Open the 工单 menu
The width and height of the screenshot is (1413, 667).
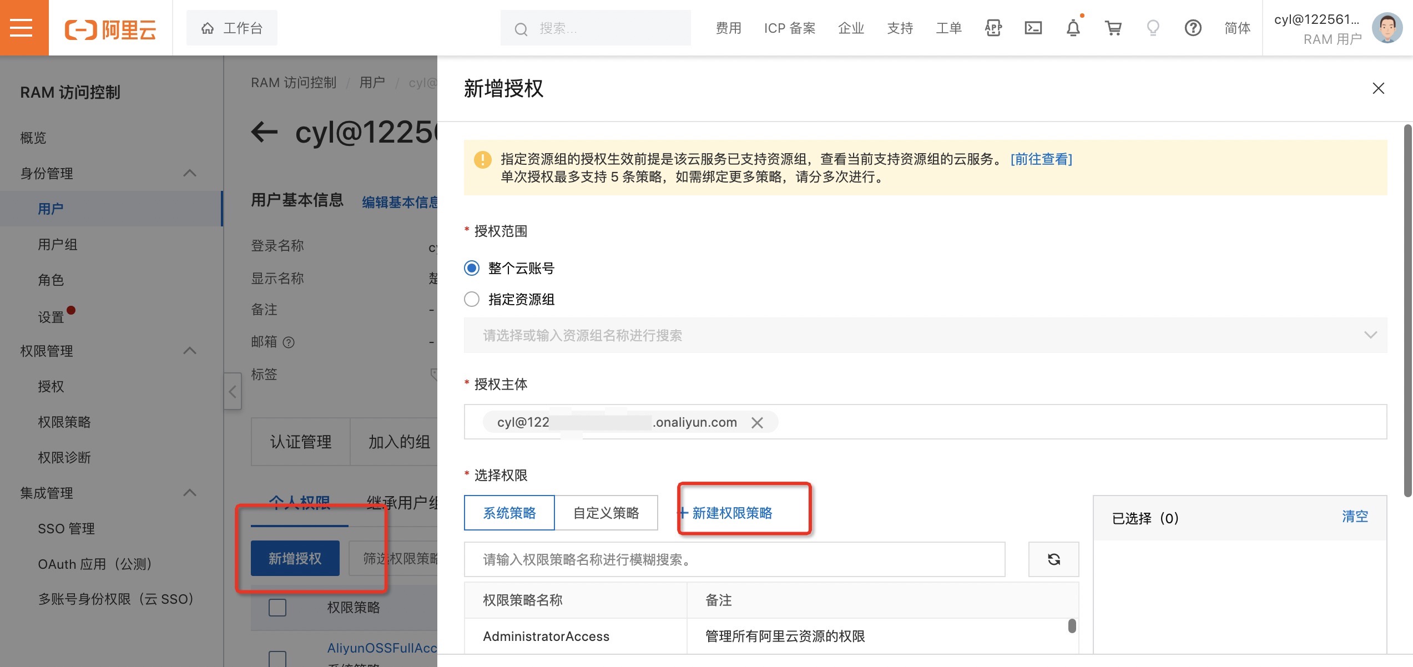pos(948,28)
